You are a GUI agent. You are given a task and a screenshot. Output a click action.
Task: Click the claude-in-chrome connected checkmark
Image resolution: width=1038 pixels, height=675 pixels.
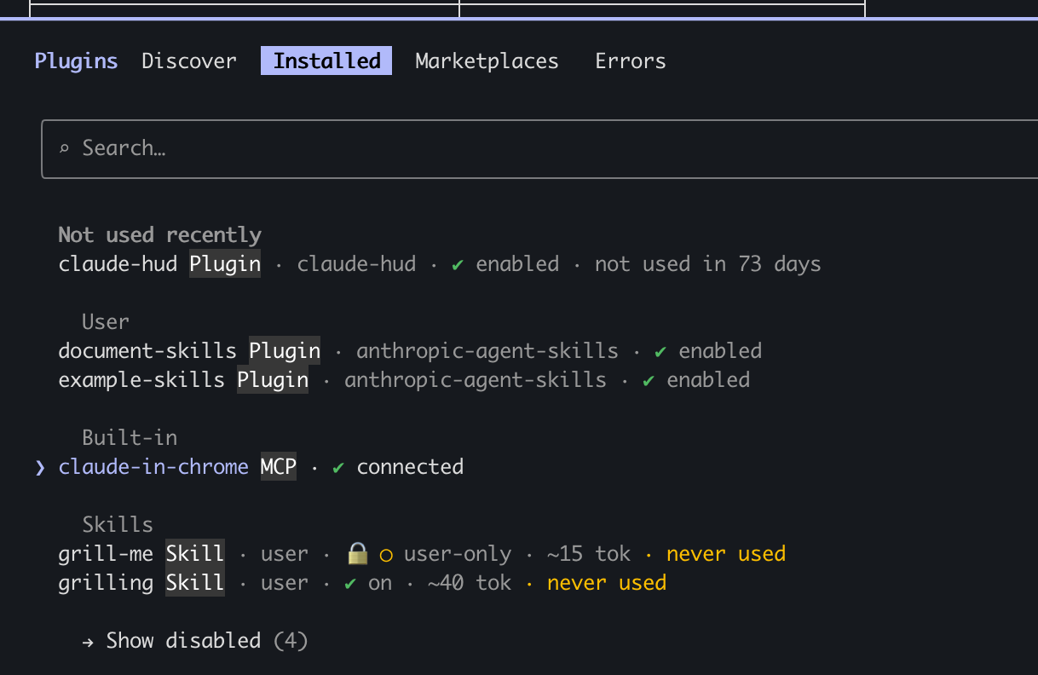[x=338, y=468]
